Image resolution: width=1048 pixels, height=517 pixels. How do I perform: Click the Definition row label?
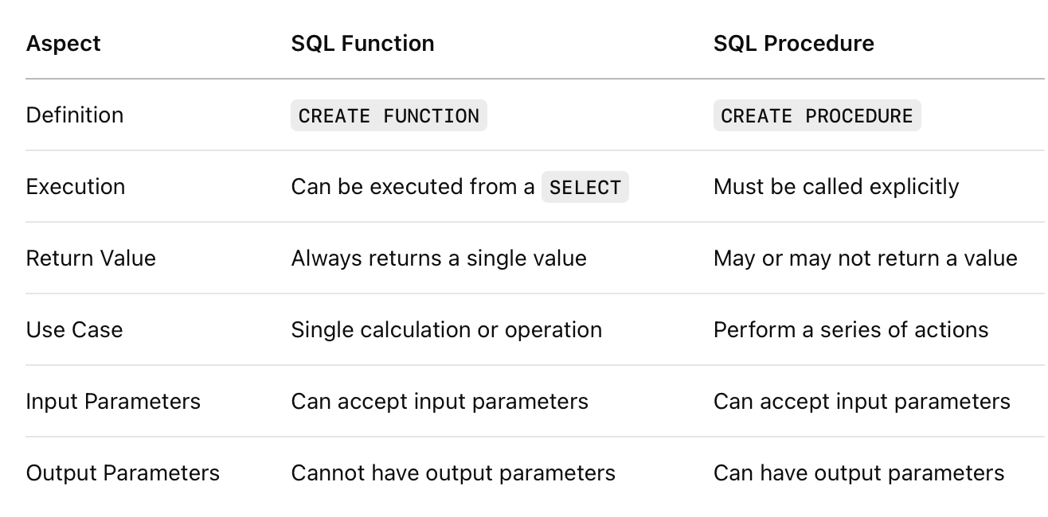75,115
